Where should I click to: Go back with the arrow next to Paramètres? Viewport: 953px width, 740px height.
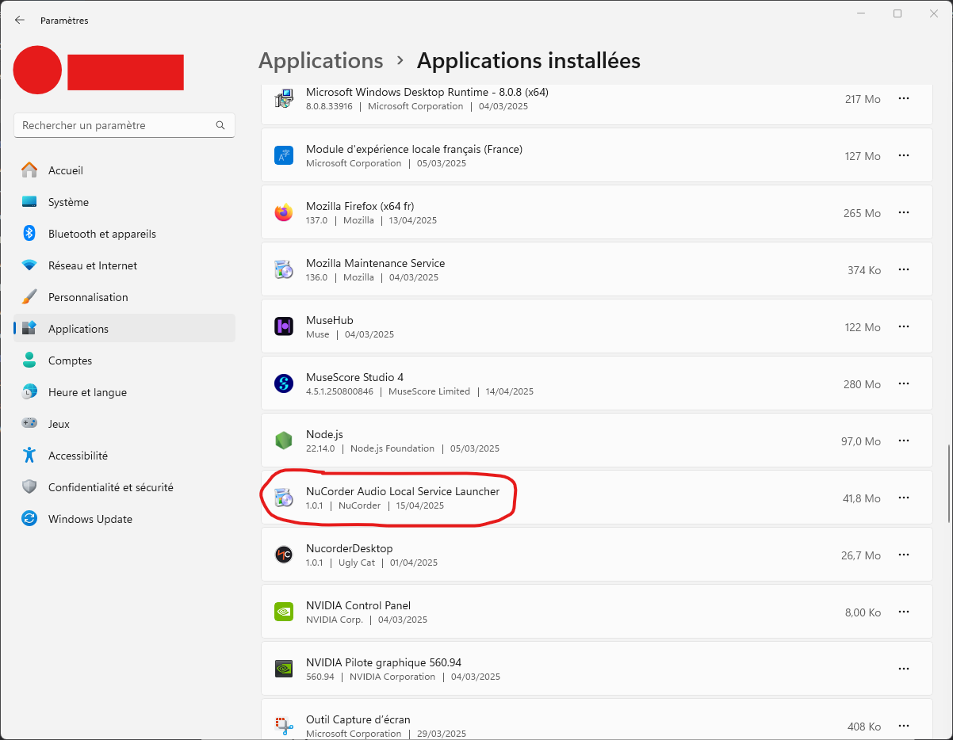coord(20,20)
